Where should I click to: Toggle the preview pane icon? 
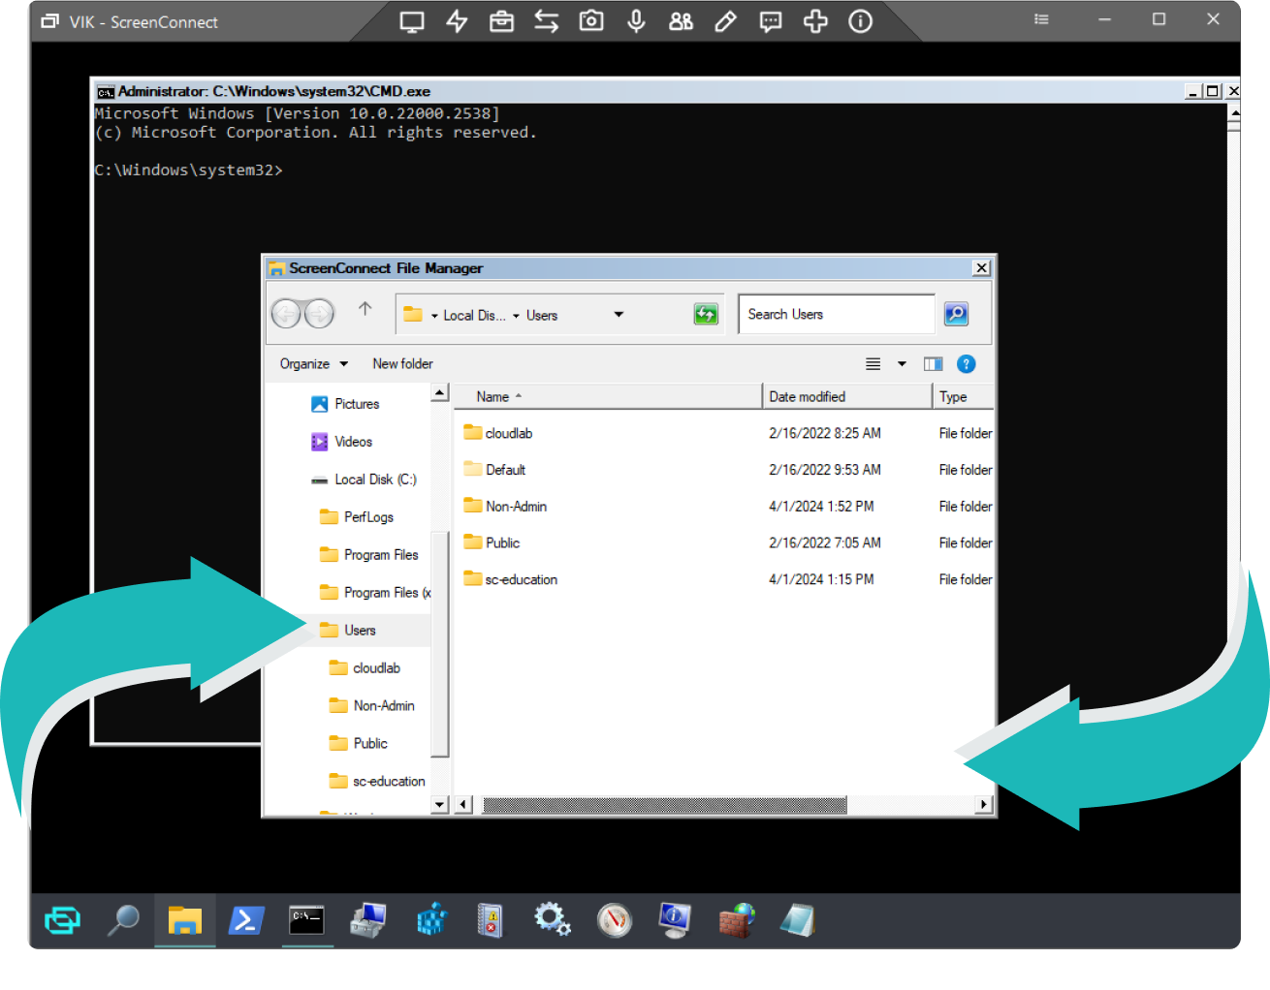[934, 364]
